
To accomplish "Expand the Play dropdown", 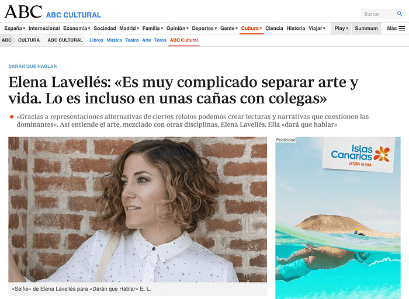I will (341, 28).
